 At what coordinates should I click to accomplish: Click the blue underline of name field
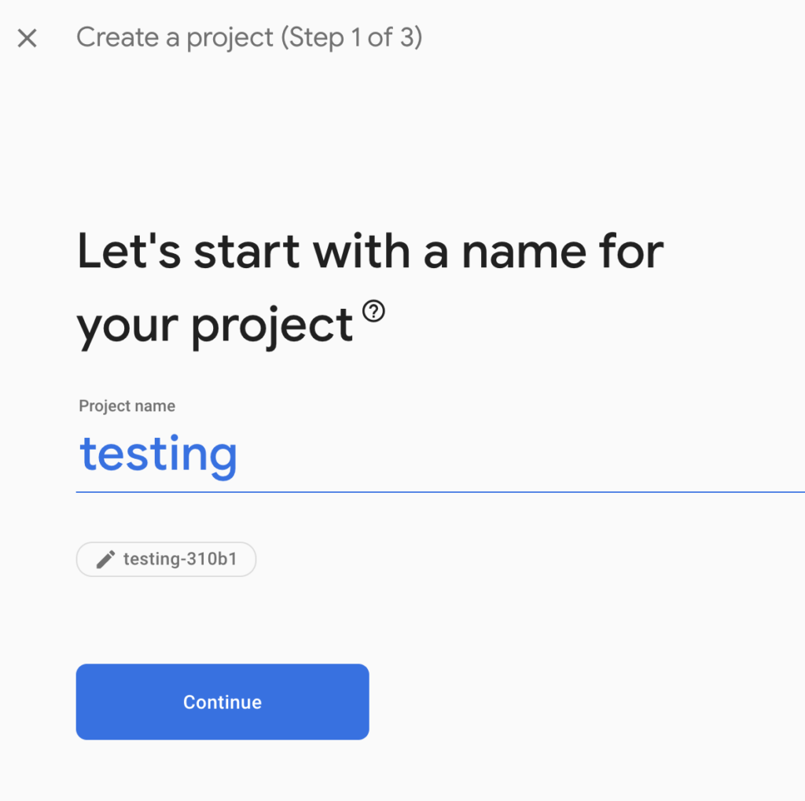click(x=440, y=492)
